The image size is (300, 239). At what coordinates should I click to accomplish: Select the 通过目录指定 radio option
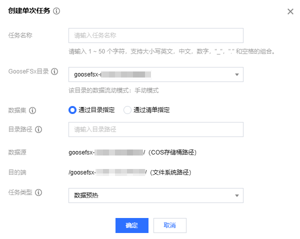click(x=72, y=110)
